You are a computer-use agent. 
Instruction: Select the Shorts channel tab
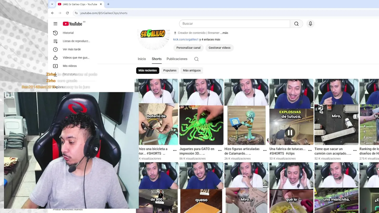pyautogui.click(x=157, y=59)
